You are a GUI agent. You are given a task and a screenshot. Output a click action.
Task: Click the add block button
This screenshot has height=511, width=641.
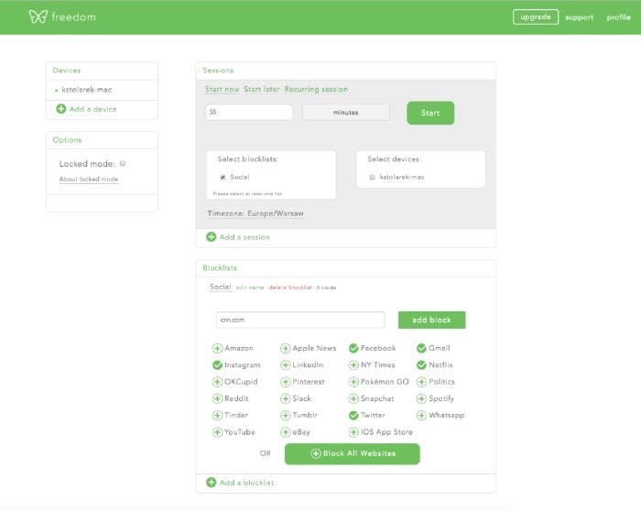click(431, 321)
